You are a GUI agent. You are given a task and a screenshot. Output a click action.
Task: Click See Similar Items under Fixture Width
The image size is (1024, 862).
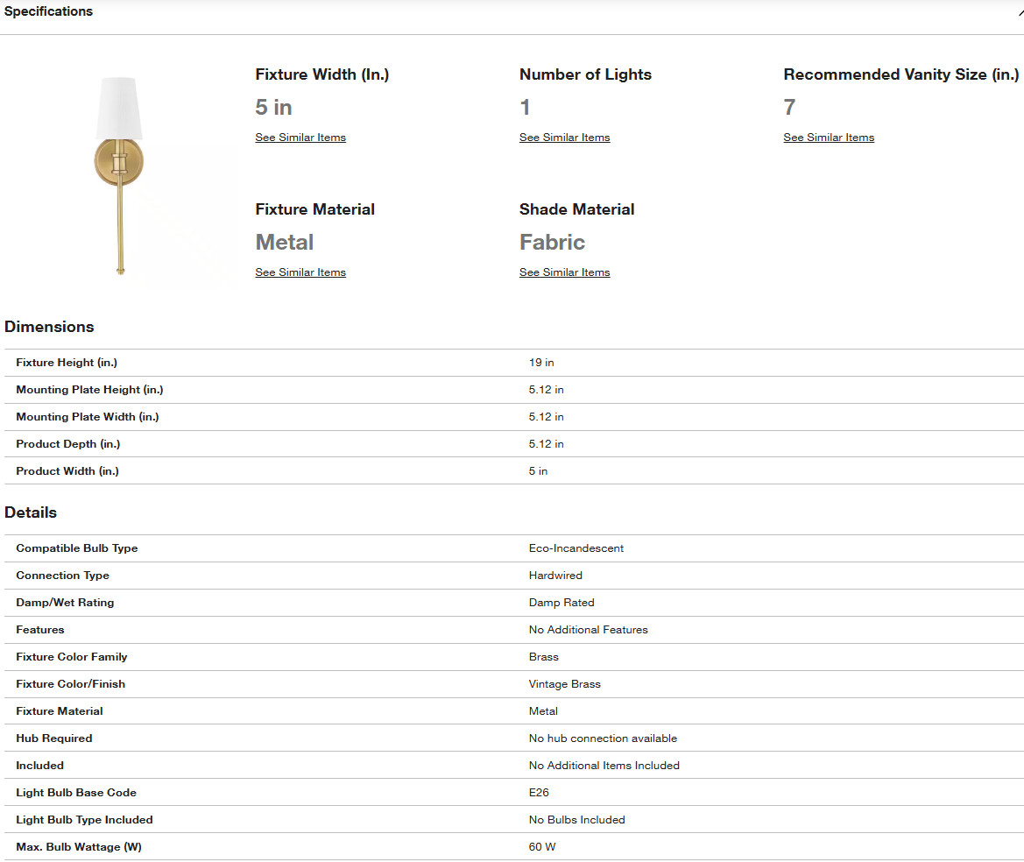(x=300, y=138)
